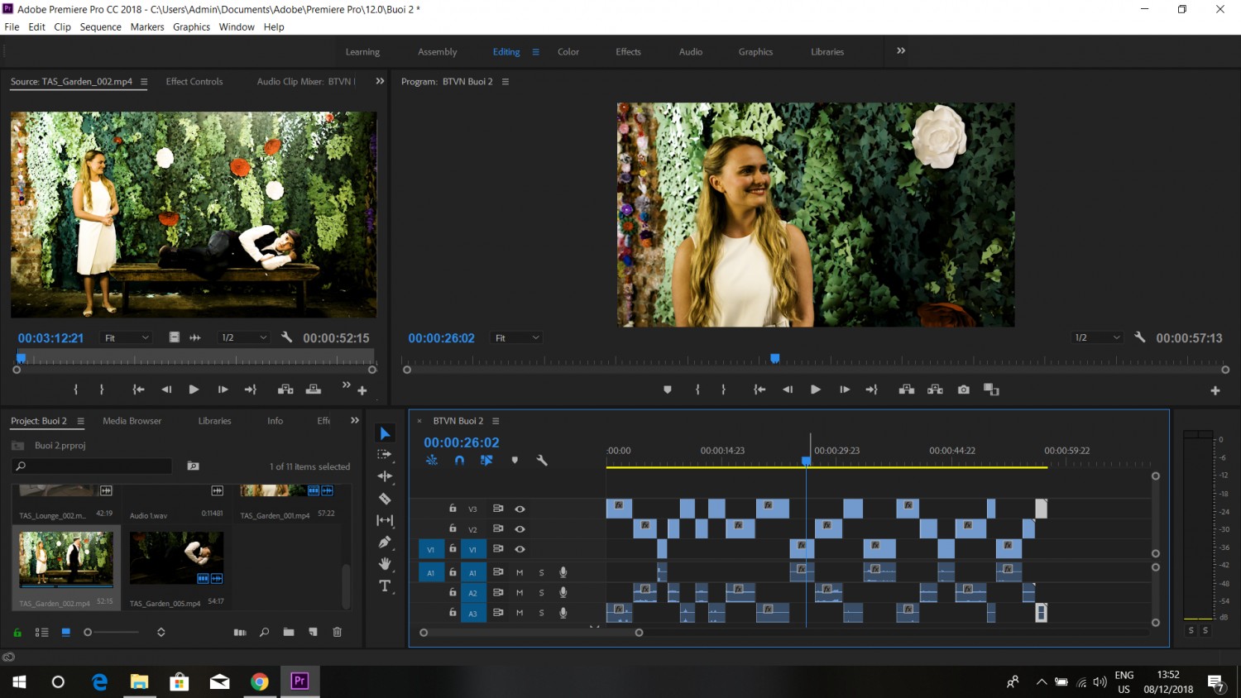Step forward one frame in Program monitor
1241x698 pixels.
click(844, 390)
